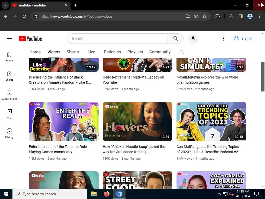The width and height of the screenshot is (265, 199).
Task: Show hidden system tray icons
Action: click(x=219, y=194)
